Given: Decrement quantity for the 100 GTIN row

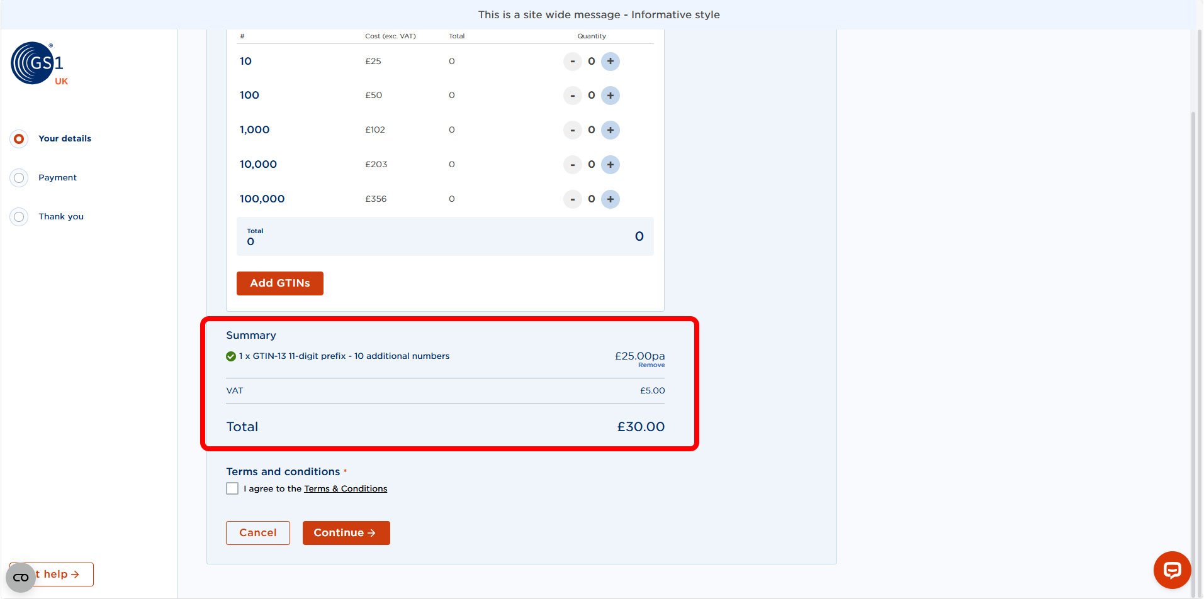Looking at the screenshot, I should pos(572,95).
